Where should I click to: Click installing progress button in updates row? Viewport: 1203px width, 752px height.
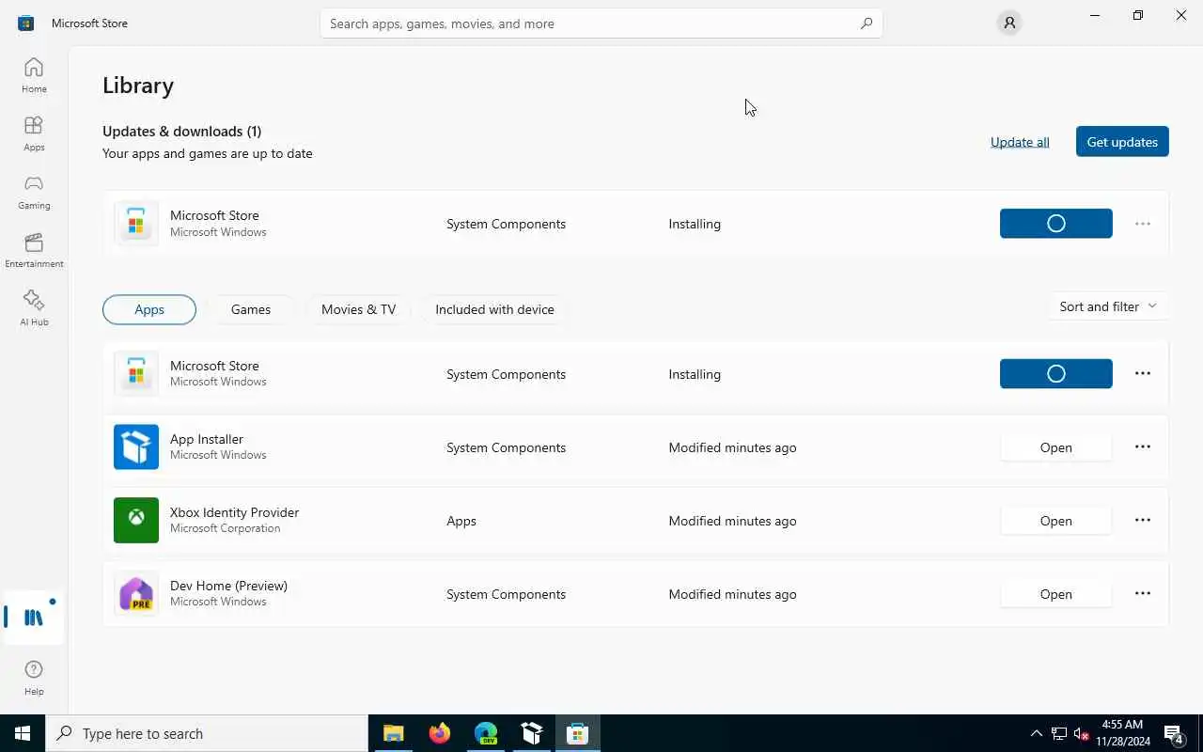pyautogui.click(x=1055, y=224)
